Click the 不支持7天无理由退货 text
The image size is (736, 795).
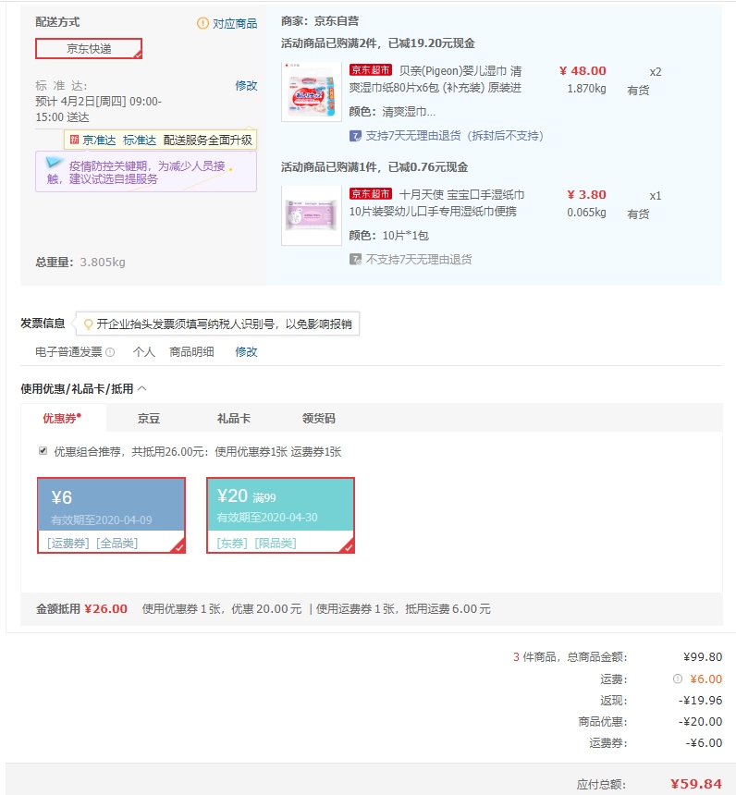[419, 260]
